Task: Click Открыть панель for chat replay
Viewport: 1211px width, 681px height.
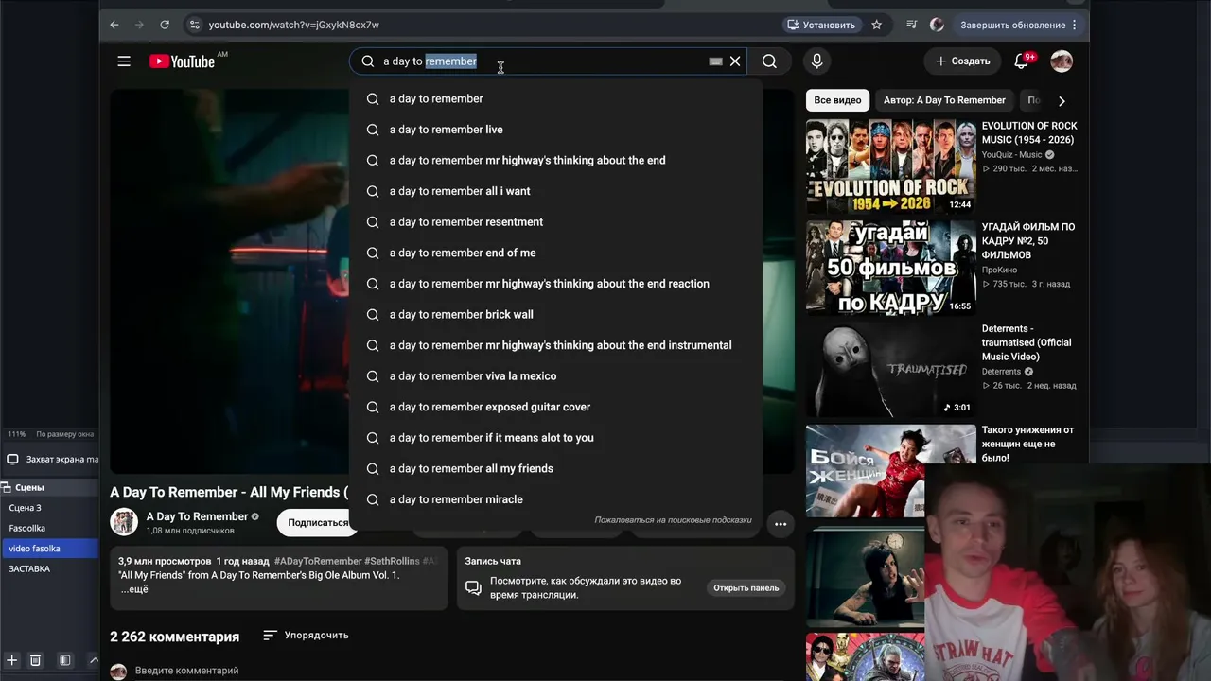Action: [x=746, y=588]
